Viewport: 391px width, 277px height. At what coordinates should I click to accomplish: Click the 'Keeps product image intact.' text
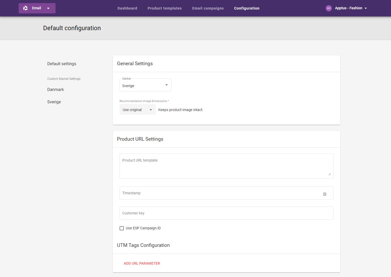pos(181,110)
